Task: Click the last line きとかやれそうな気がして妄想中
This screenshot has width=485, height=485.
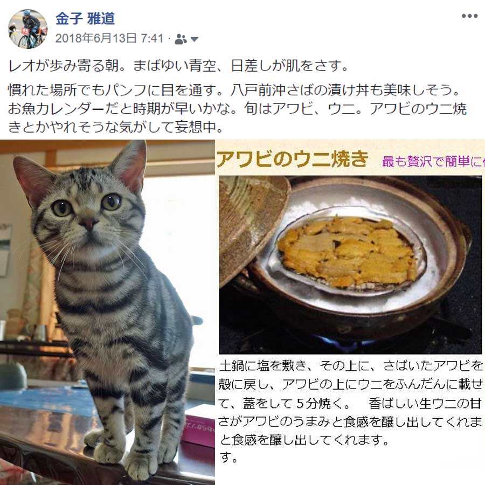Action: (x=115, y=127)
